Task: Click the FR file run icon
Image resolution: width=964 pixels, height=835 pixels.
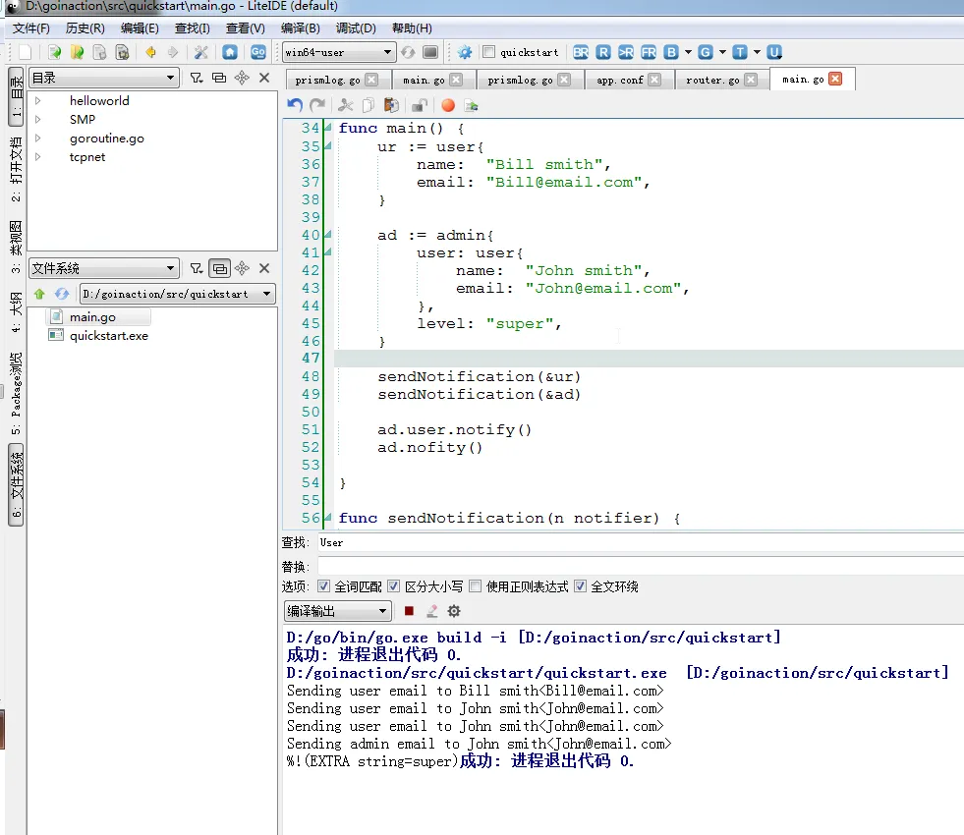Action: tap(649, 52)
